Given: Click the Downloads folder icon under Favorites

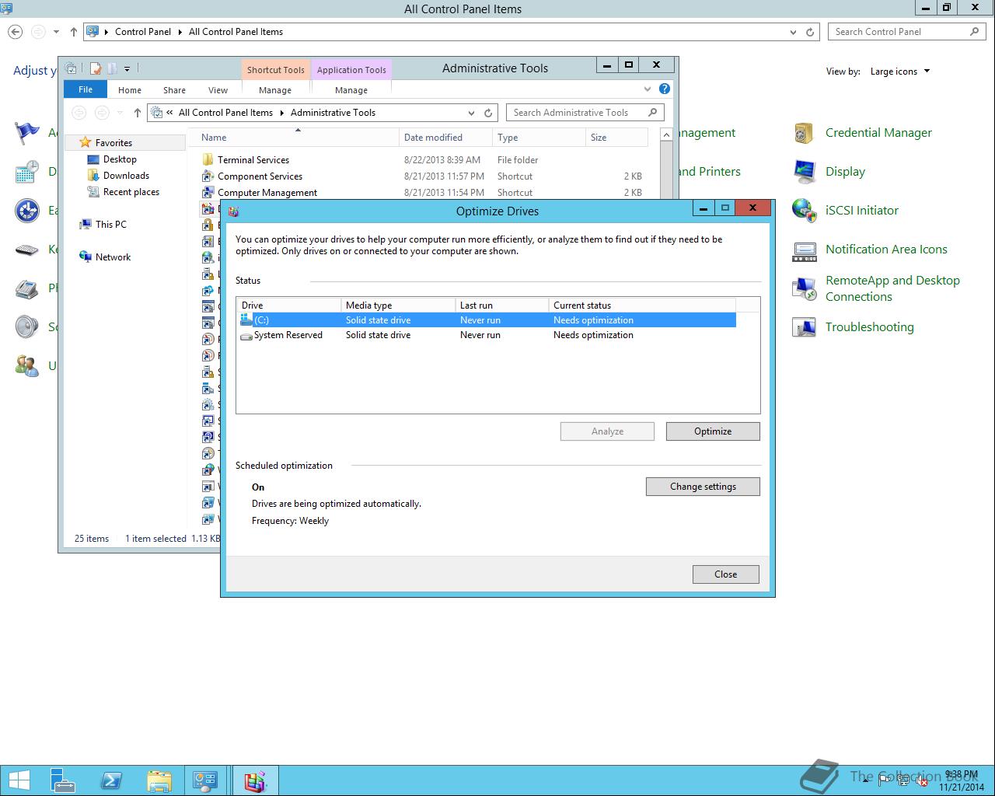Looking at the screenshot, I should pyautogui.click(x=94, y=176).
